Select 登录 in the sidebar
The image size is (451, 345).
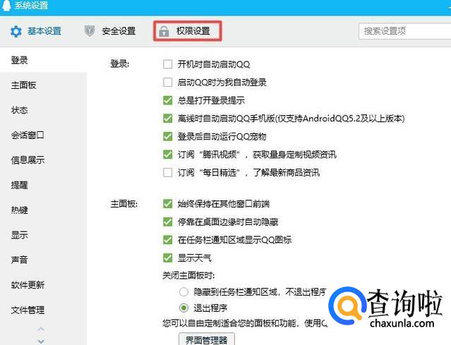(19, 60)
